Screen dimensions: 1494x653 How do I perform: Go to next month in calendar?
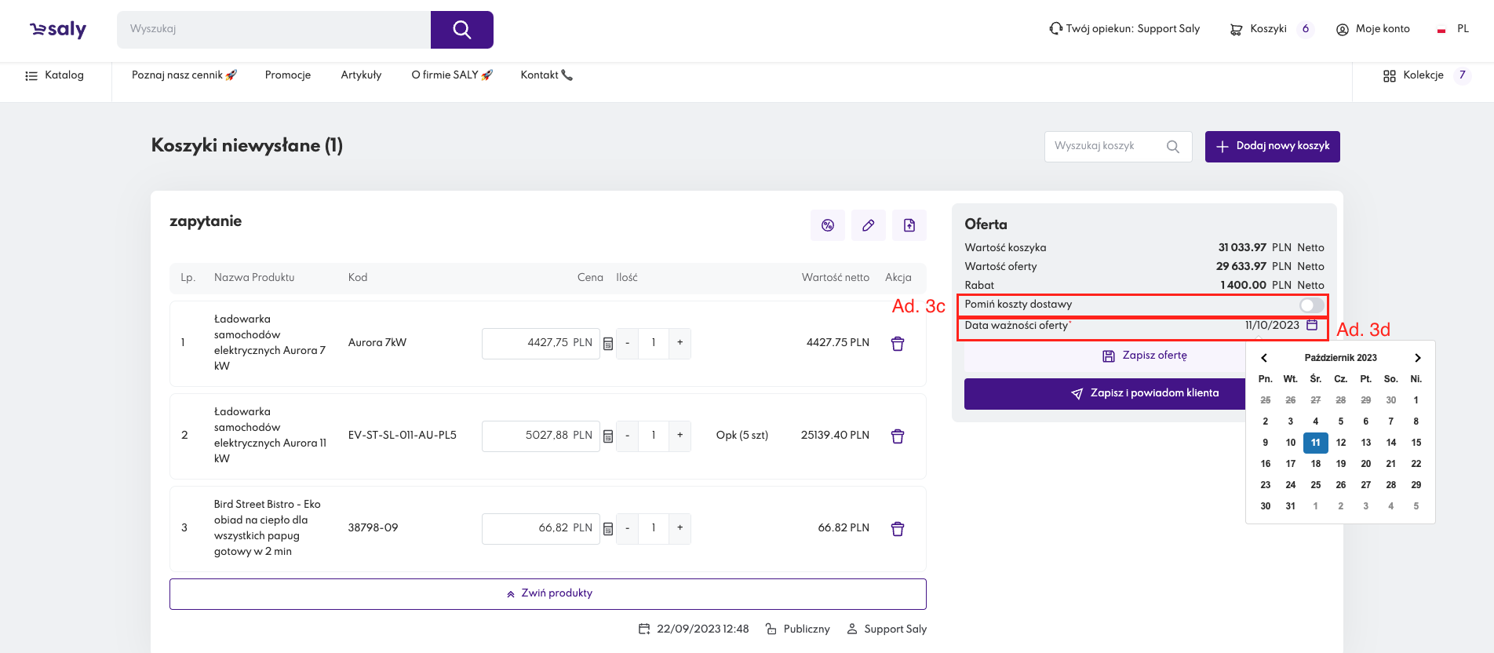pos(1417,358)
